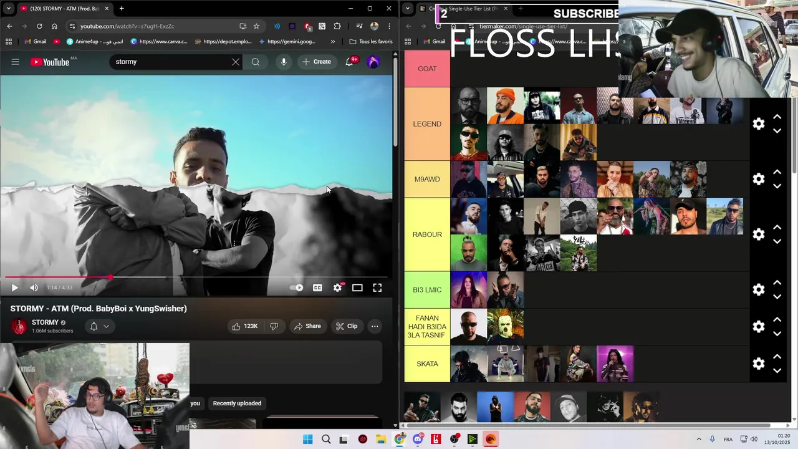Open the canva.com bookmark in left window
The width and height of the screenshot is (798, 449).
point(160,42)
